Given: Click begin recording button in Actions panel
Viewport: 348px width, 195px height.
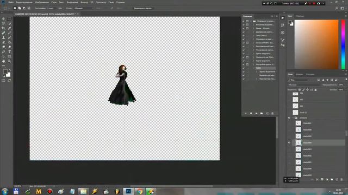Looking at the screenshot, I should (251, 113).
